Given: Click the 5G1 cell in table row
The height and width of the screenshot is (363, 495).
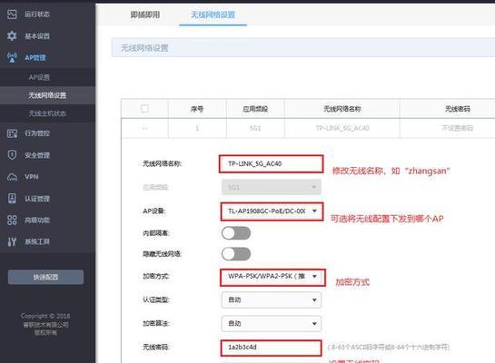Looking at the screenshot, I should pos(255,128).
